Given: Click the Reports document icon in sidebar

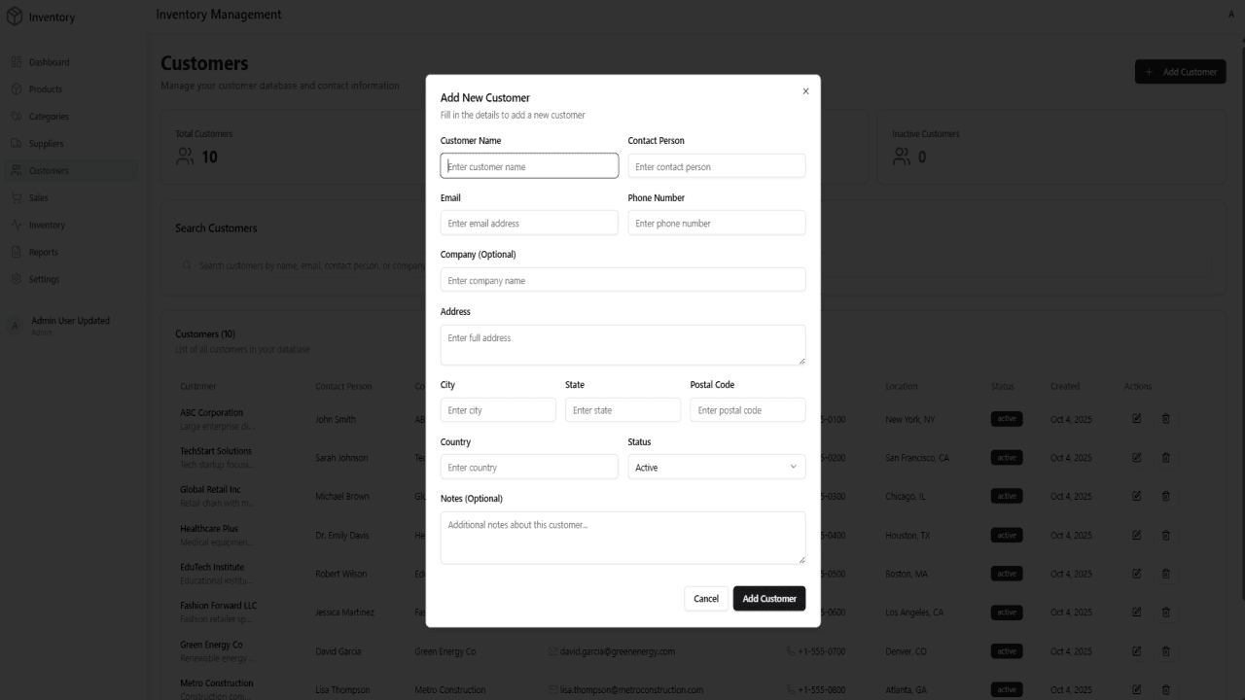Looking at the screenshot, I should click(x=17, y=253).
